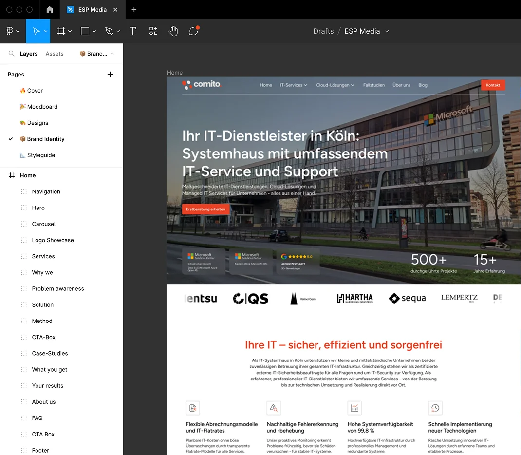Open the Figma main menu icon
Image resolution: width=521 pixels, height=455 pixels.
(x=10, y=31)
